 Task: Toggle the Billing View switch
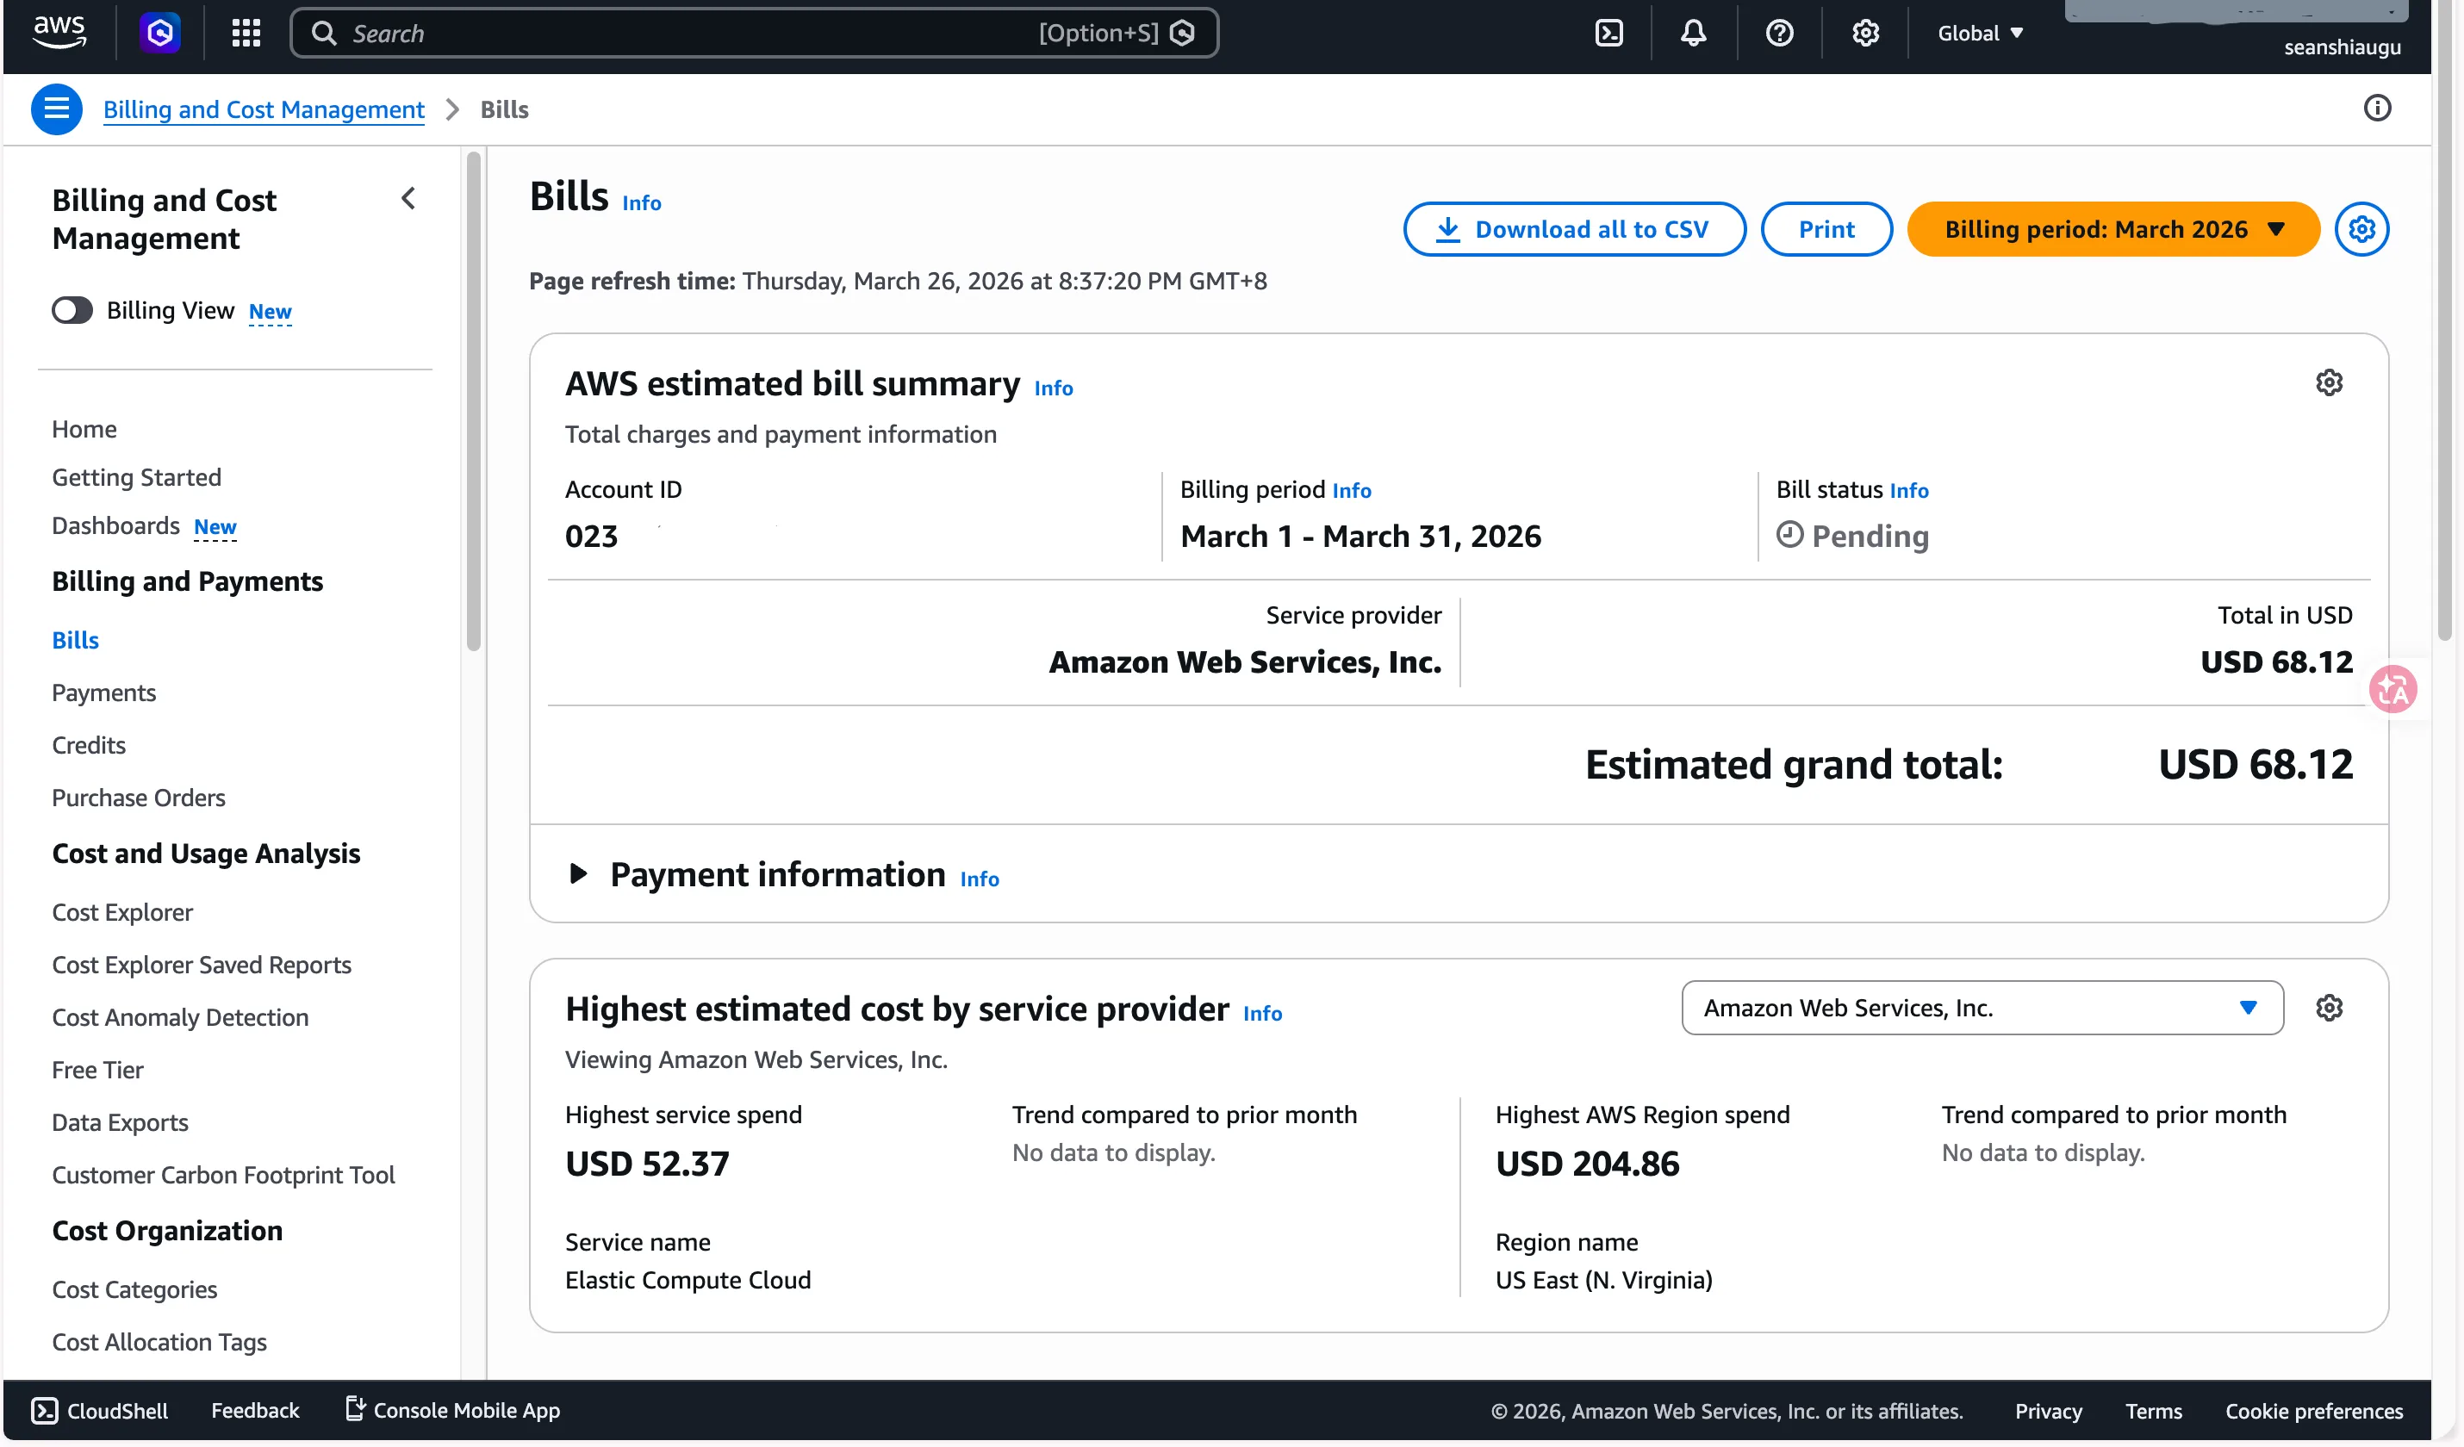pos(72,311)
